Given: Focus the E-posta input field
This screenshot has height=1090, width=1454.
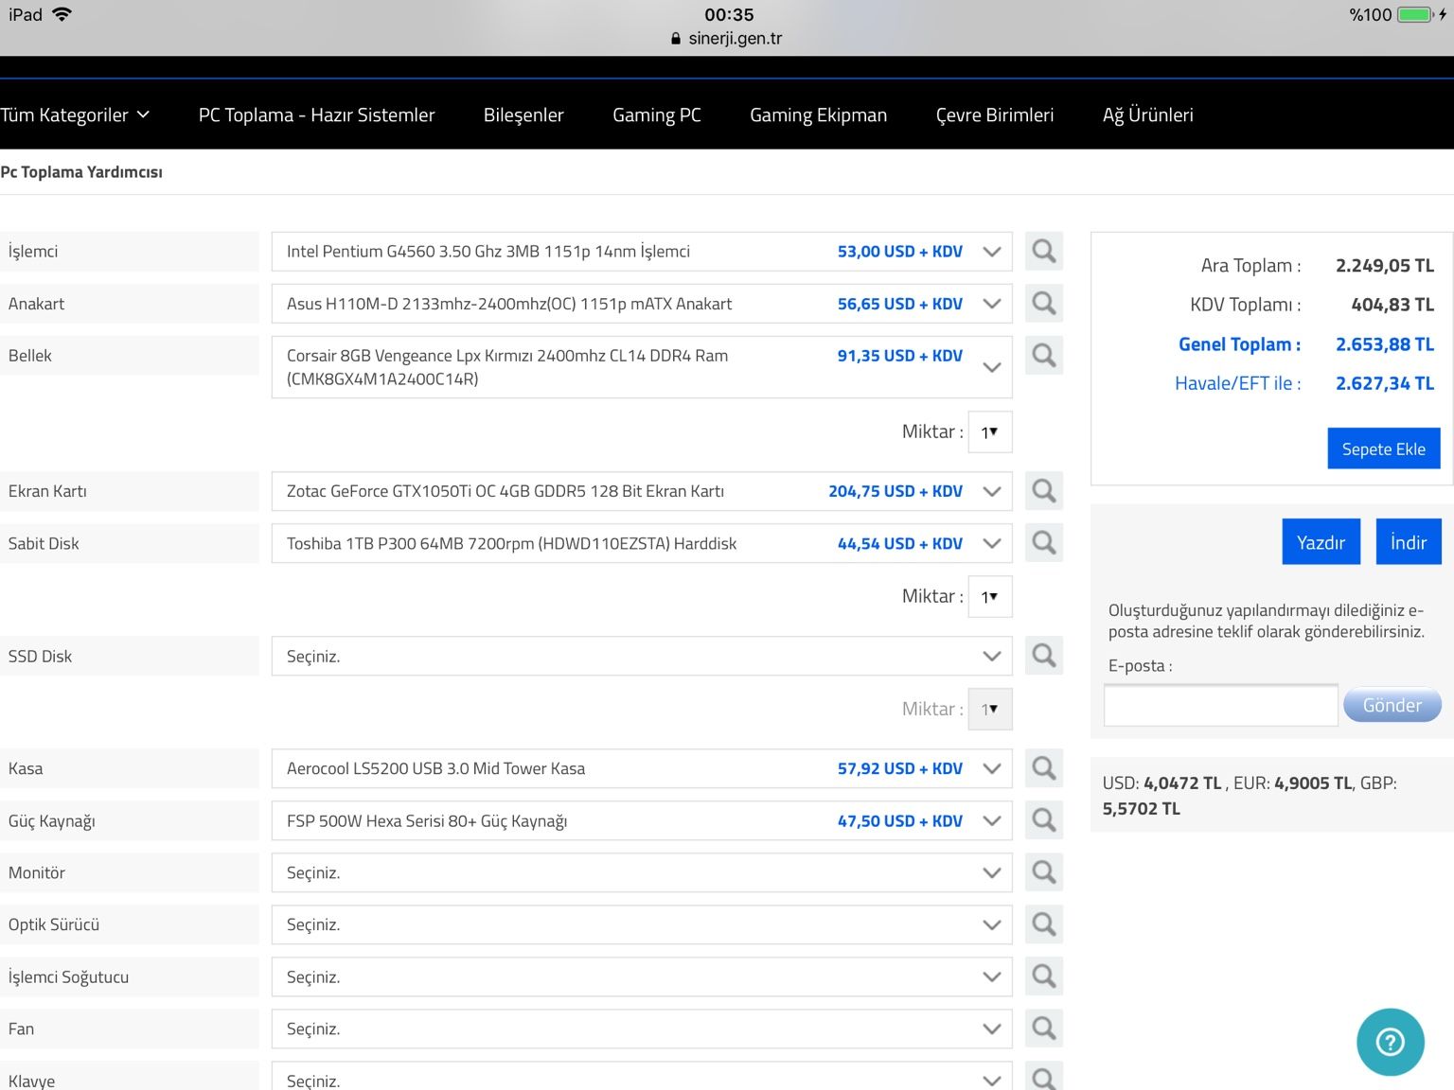Looking at the screenshot, I should (x=1221, y=705).
